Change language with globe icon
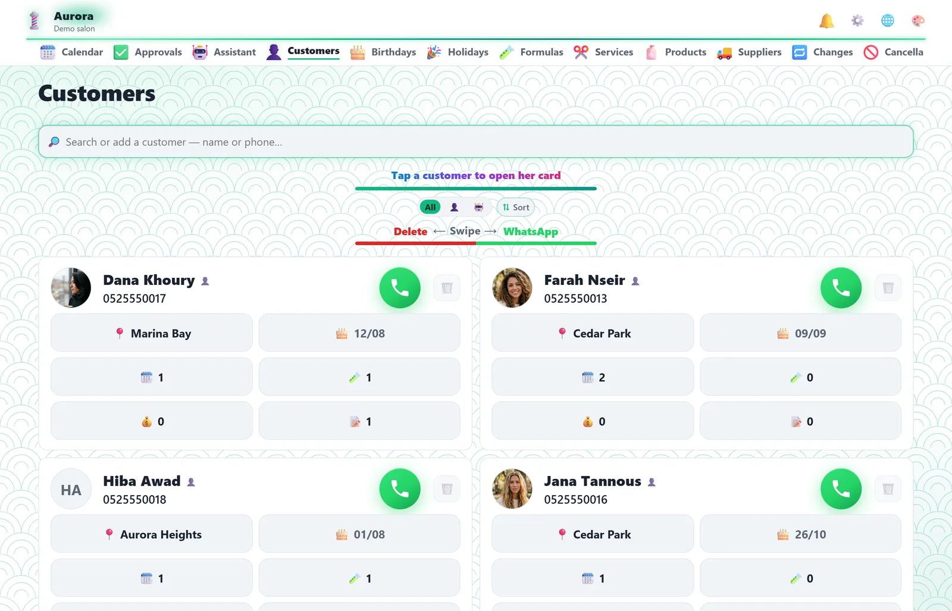Image resolution: width=952 pixels, height=611 pixels. click(x=888, y=21)
